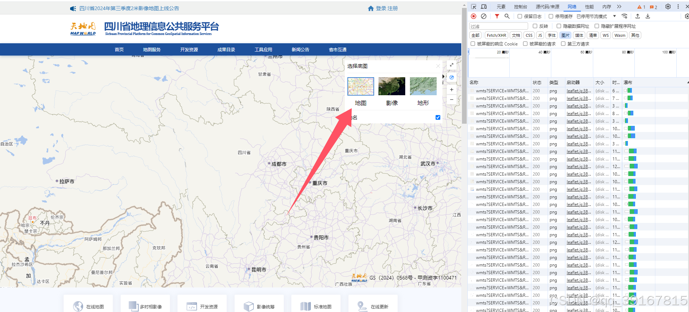The height and width of the screenshot is (312, 689).
Task: Click the warning triangle count icon
Action: [x=641, y=7]
